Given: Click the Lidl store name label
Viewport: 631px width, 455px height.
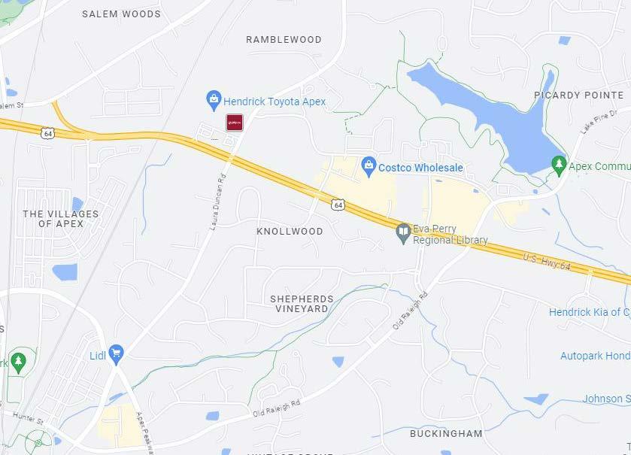Looking at the screenshot, I should pyautogui.click(x=98, y=356).
